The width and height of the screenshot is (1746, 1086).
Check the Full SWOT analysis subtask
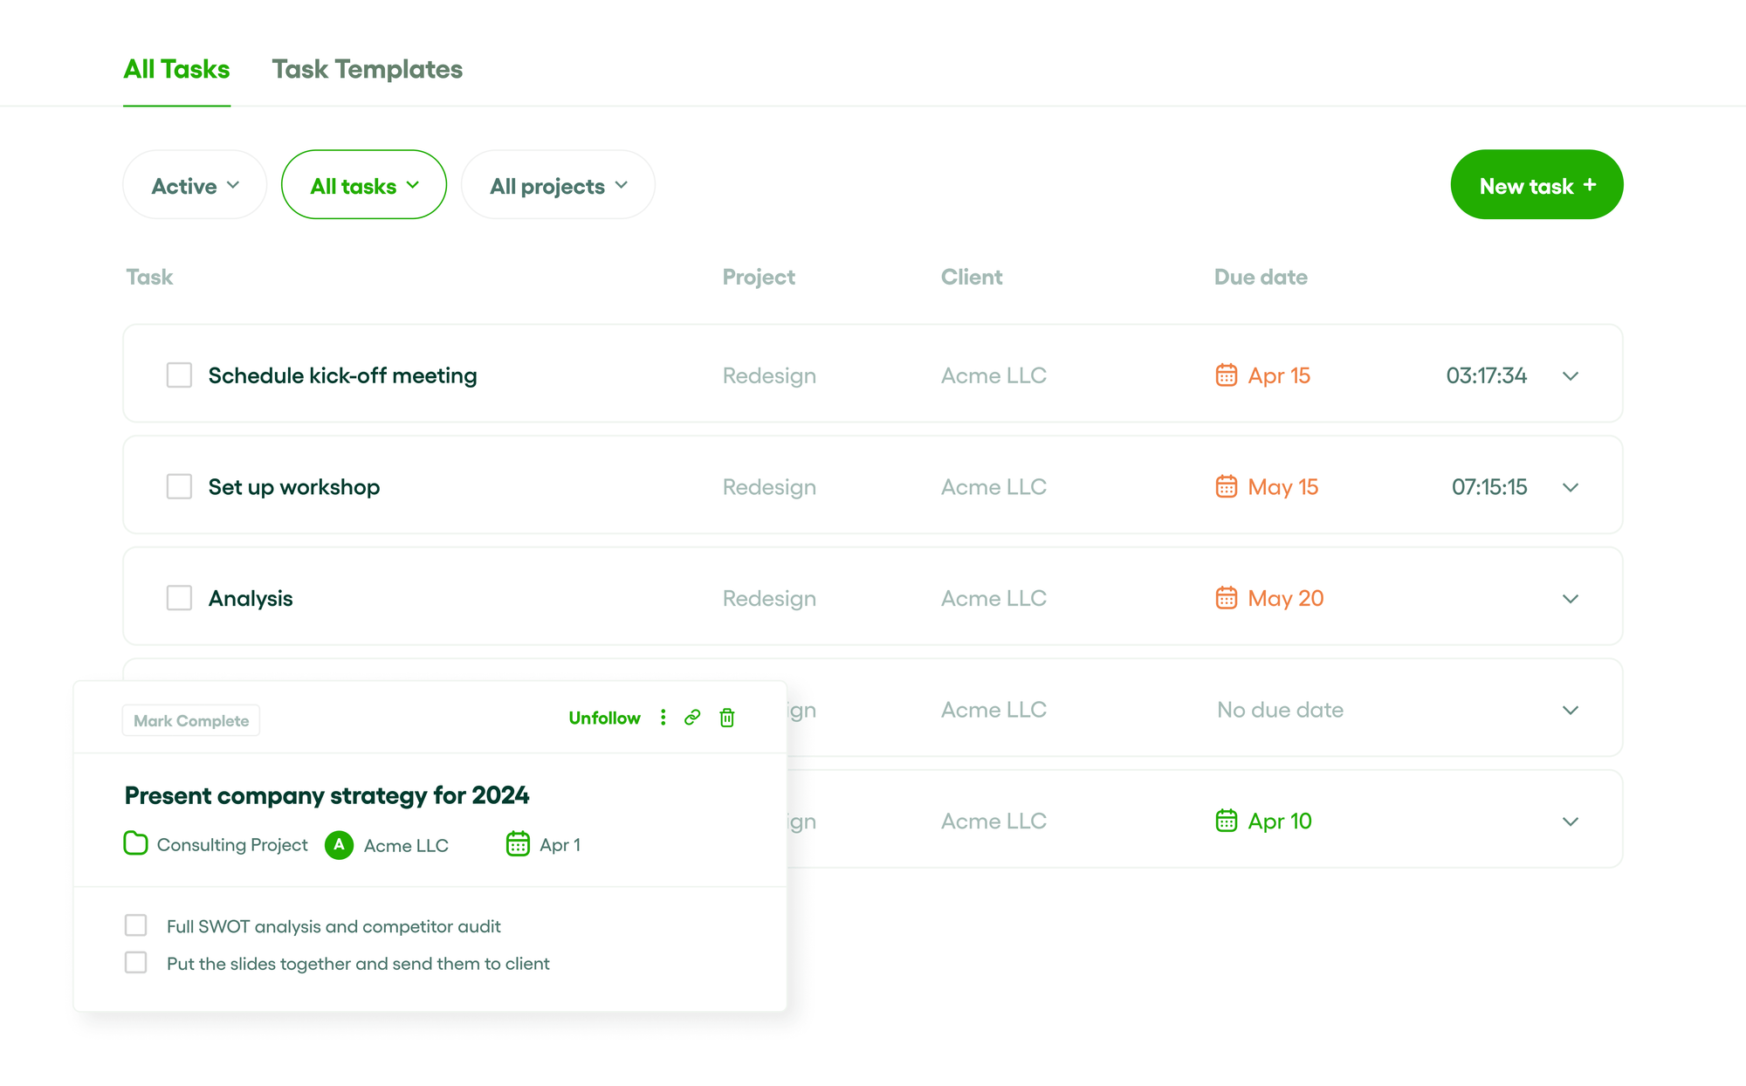135,924
